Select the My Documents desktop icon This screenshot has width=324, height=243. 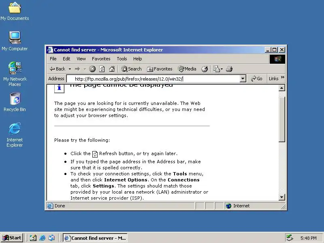click(x=15, y=11)
